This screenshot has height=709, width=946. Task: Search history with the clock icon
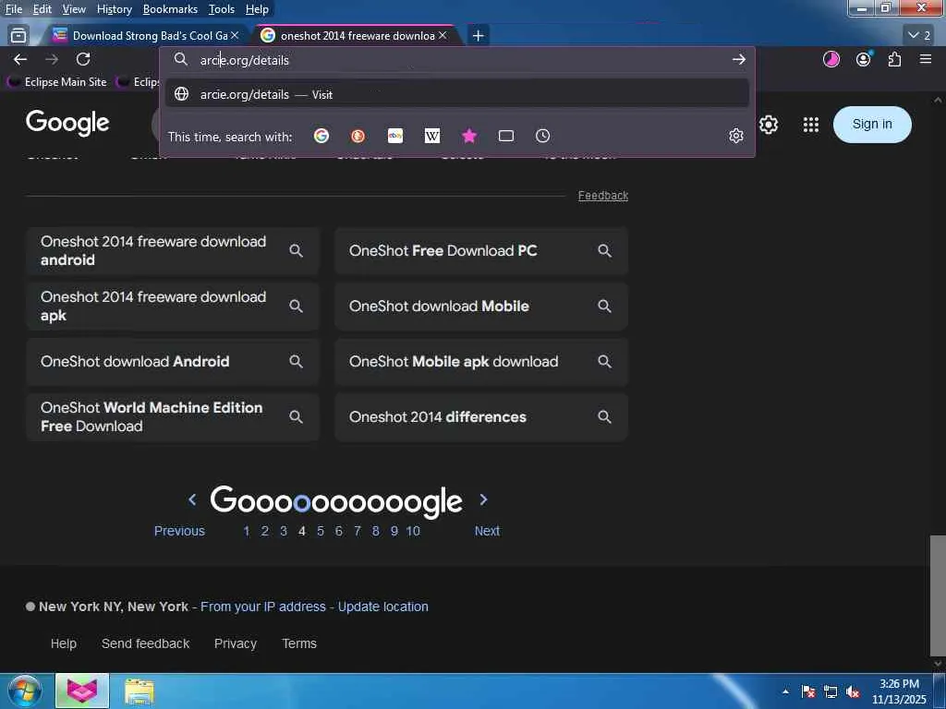[x=543, y=137]
